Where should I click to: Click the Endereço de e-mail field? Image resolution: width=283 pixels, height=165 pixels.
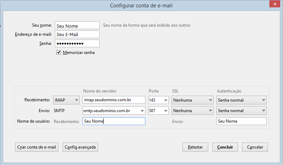[77, 34]
